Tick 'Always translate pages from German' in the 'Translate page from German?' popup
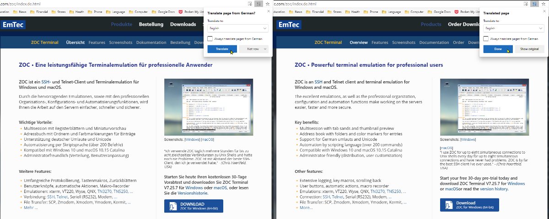Screen dimensions: 549x219 [210, 39]
